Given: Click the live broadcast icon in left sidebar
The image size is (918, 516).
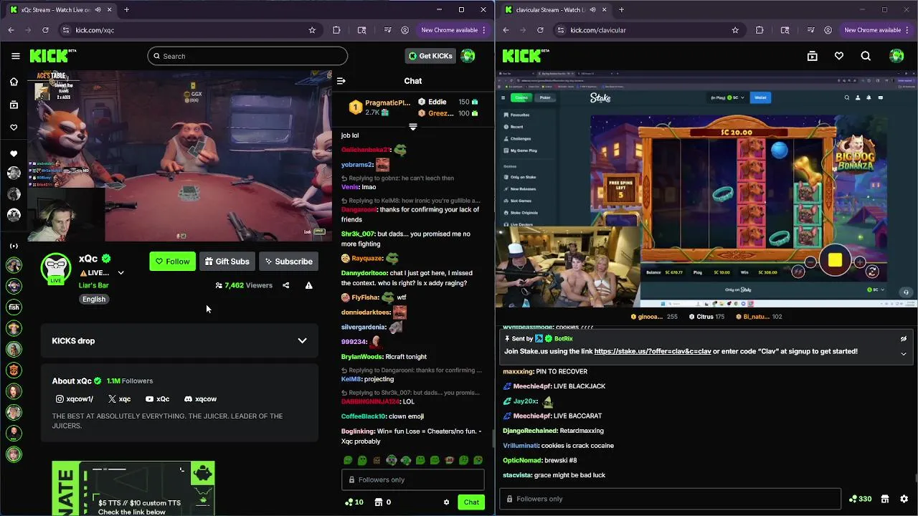Looking at the screenshot, I should click(x=14, y=246).
